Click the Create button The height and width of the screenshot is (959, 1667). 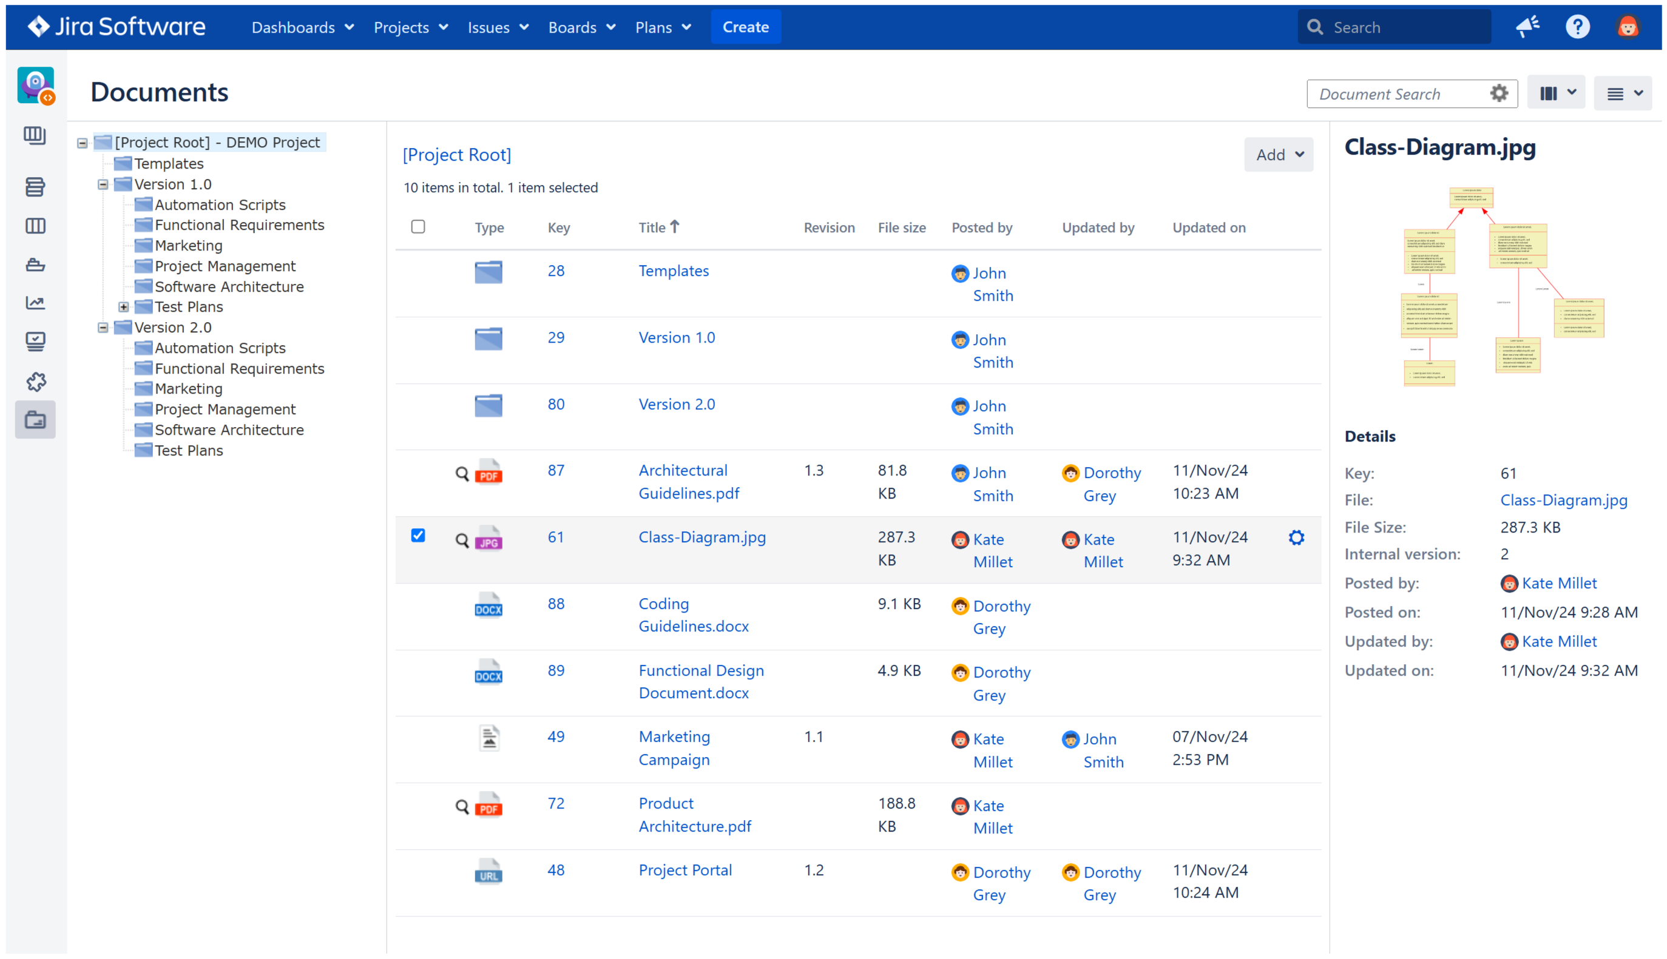(745, 27)
